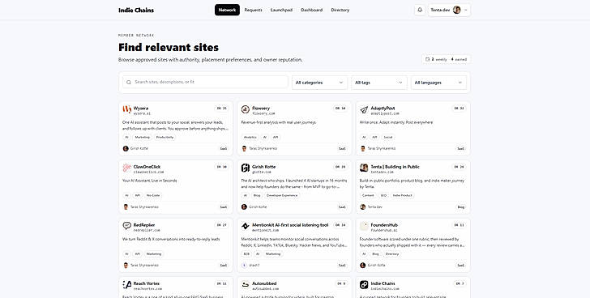Click the Productivity tag on Wysera card
The image size is (590, 298).
[x=165, y=137]
